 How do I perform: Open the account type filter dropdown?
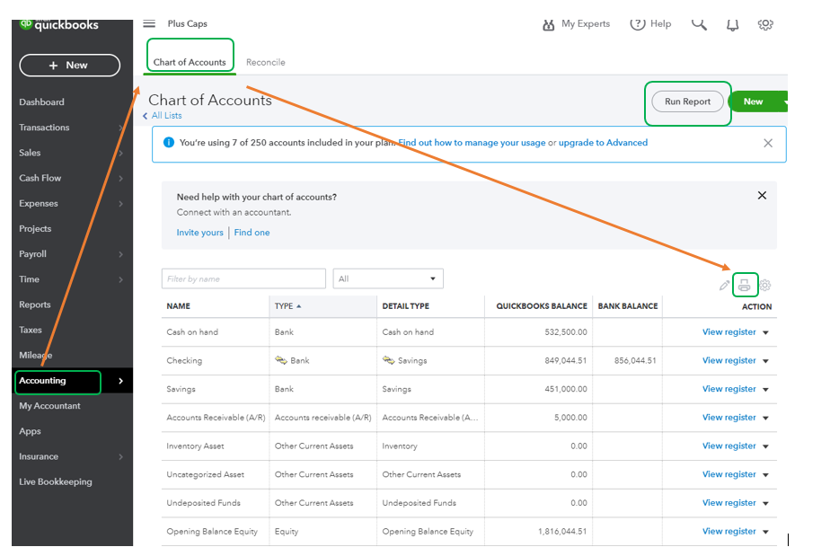tap(388, 278)
